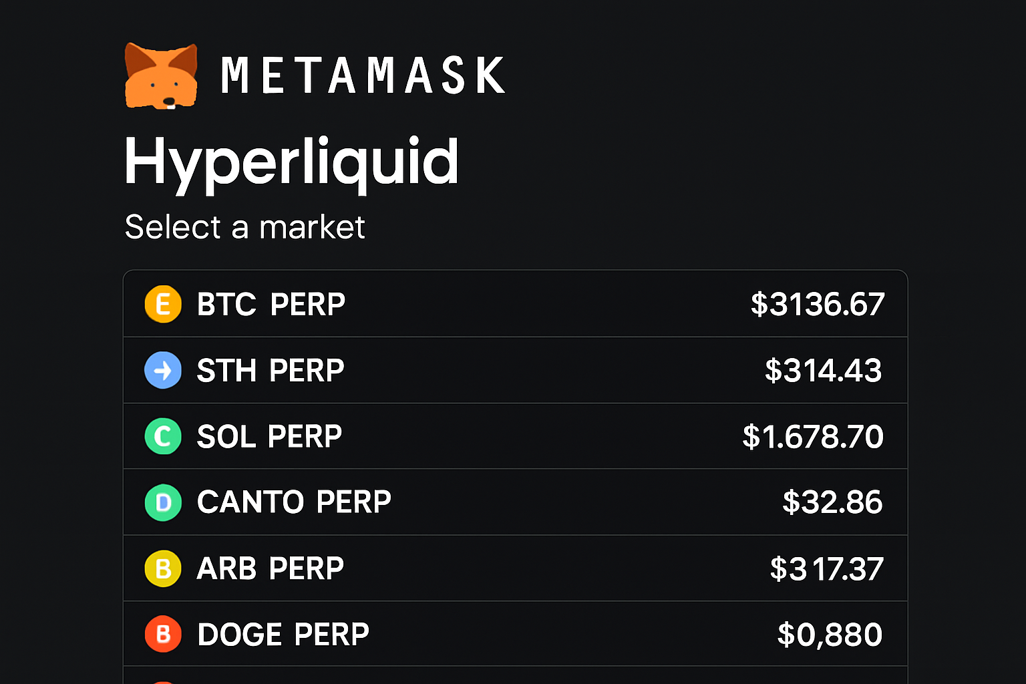Click the $1.678.70 price beside SOL PERP

pos(812,436)
